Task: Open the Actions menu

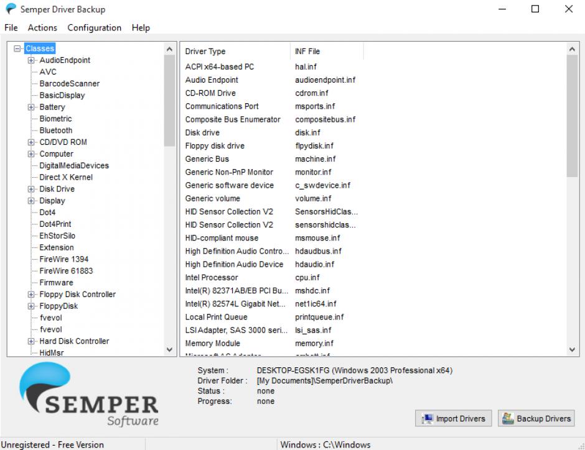Action: pos(42,28)
